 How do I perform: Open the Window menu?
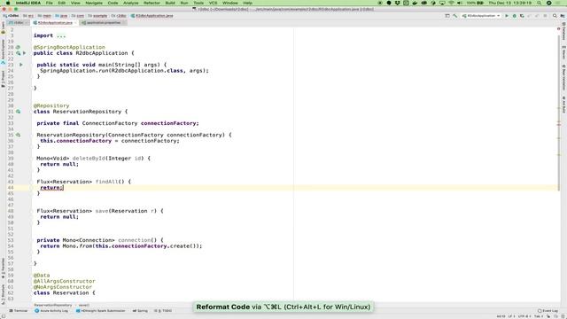[230, 3]
